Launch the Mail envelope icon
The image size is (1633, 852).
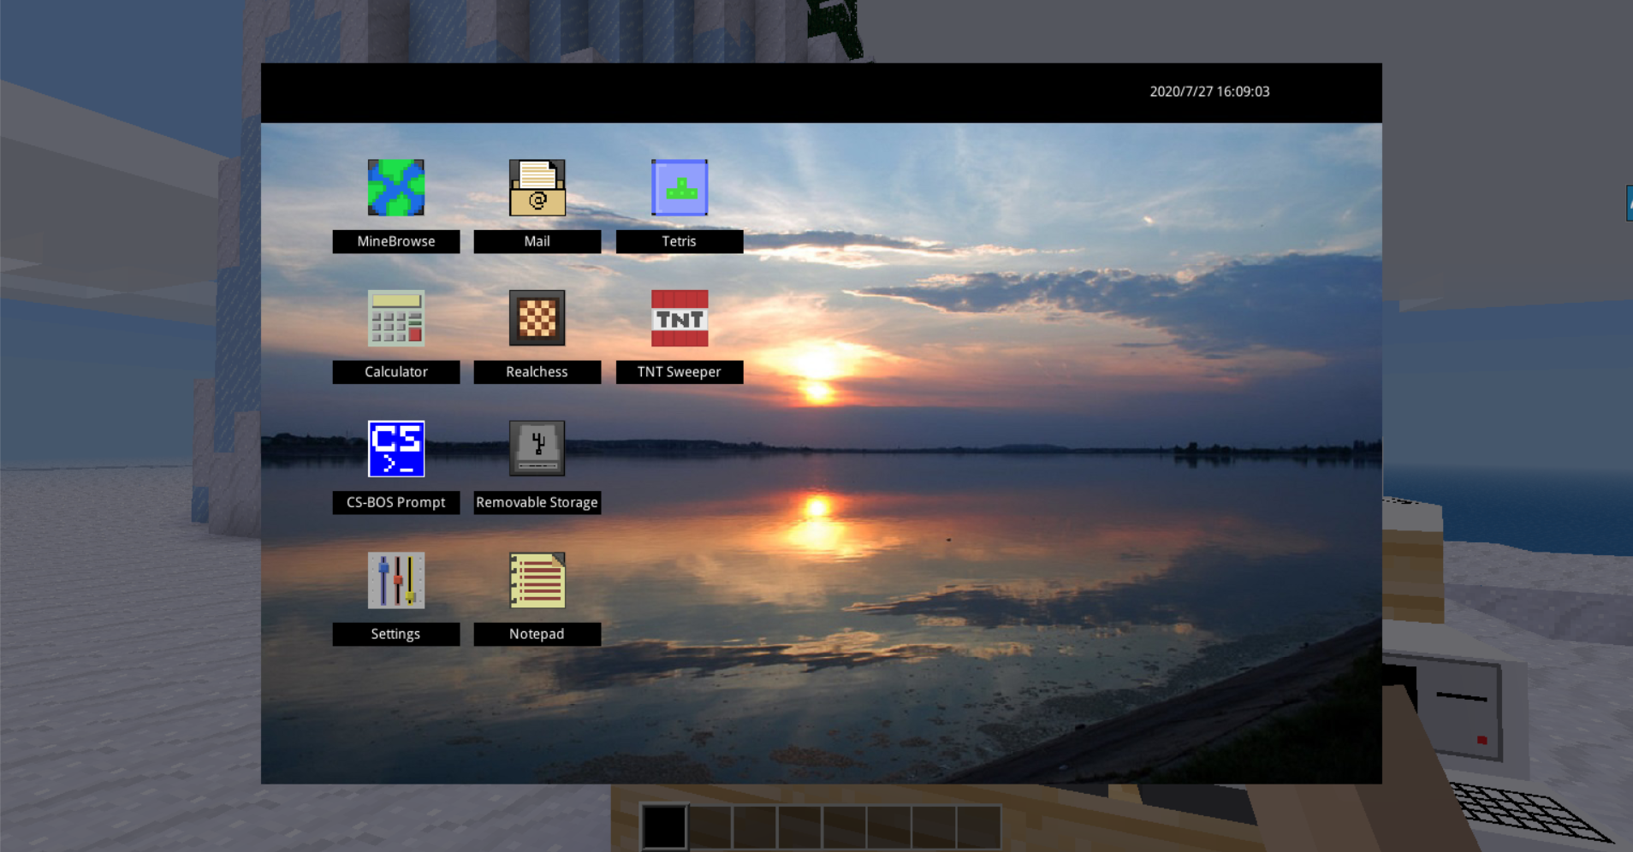pyautogui.click(x=537, y=187)
